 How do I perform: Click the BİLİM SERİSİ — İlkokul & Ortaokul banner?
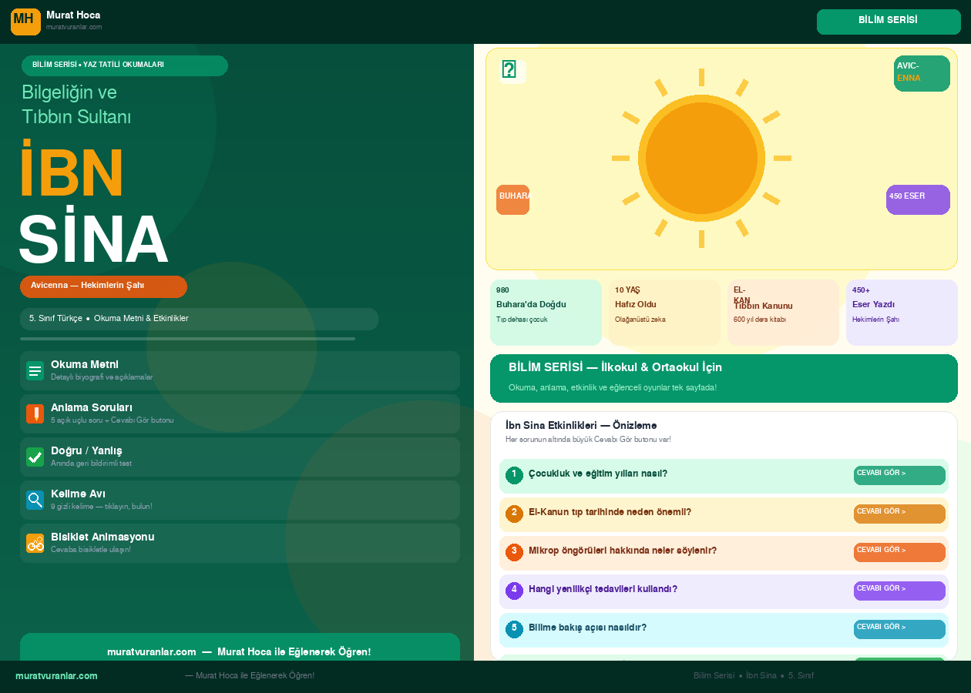click(724, 378)
